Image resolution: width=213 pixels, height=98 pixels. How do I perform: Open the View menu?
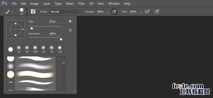[x=101, y=3]
